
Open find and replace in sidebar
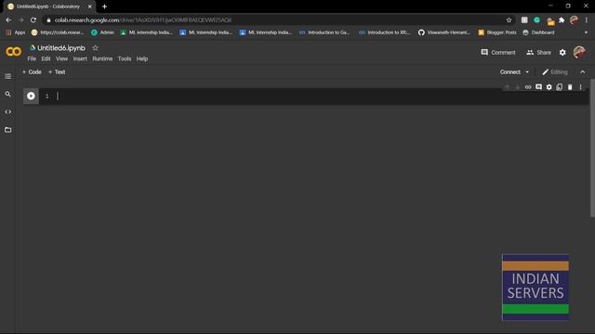point(8,94)
